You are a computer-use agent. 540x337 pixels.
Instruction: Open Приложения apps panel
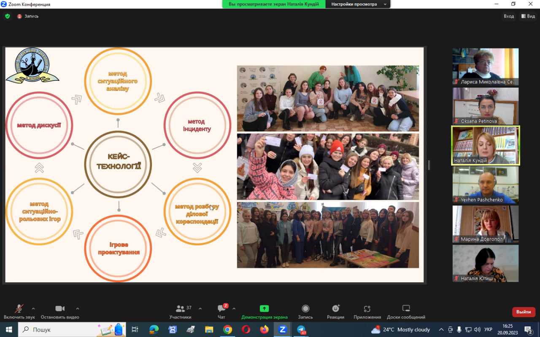[367, 312]
